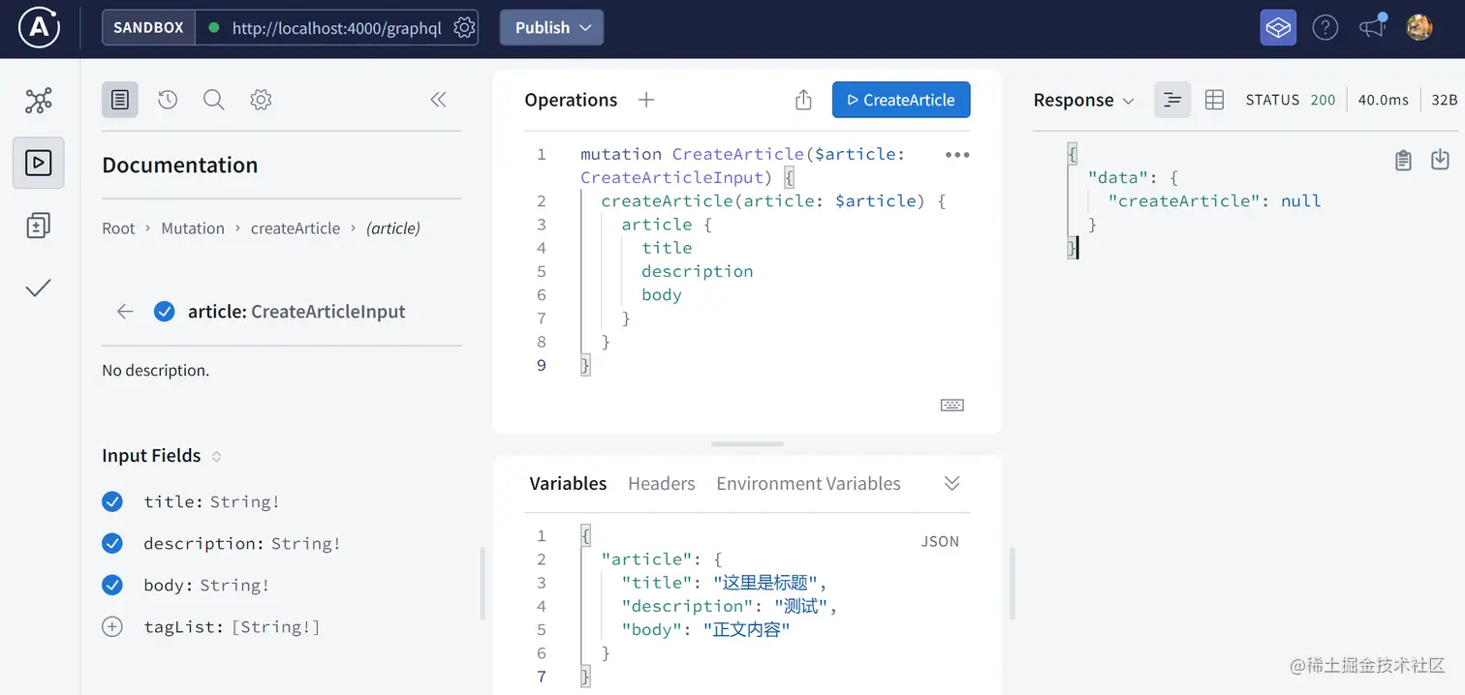
Task: Switch to the Variables tab
Action: [x=568, y=483]
